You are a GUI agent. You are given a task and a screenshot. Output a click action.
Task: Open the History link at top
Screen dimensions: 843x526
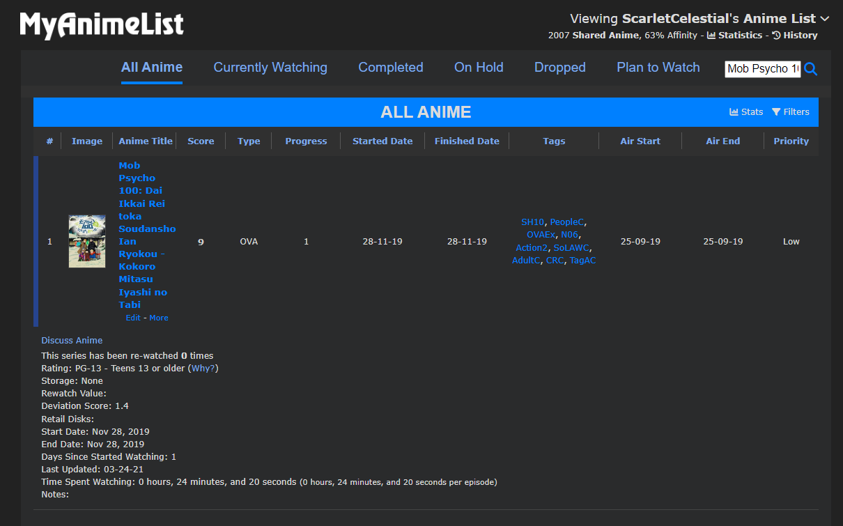coord(795,35)
